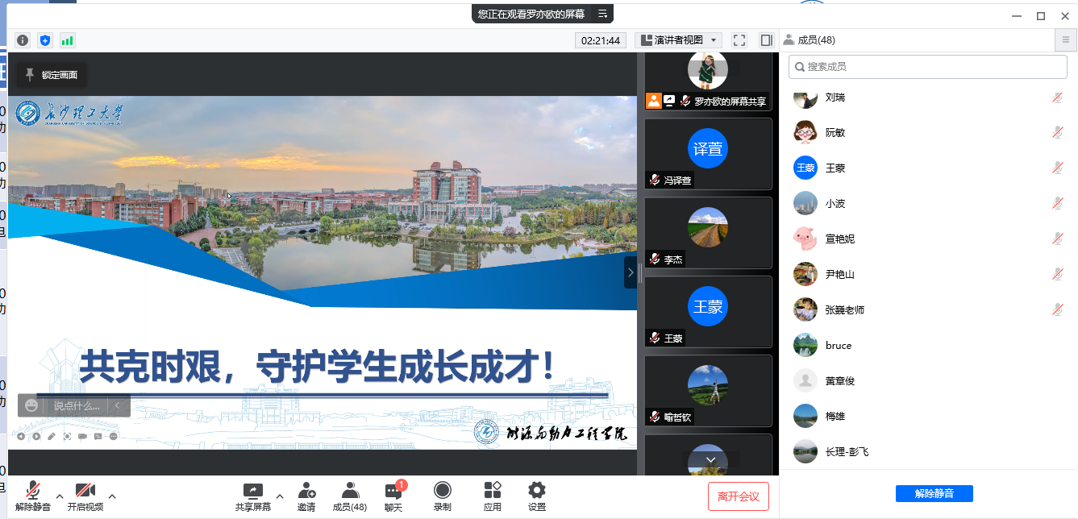Viewport: 1078px width, 519px height.
Task: Open the 应用 apps icon
Action: point(493,496)
